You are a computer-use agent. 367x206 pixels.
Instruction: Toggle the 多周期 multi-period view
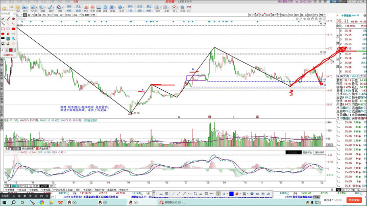(x=85, y=15)
